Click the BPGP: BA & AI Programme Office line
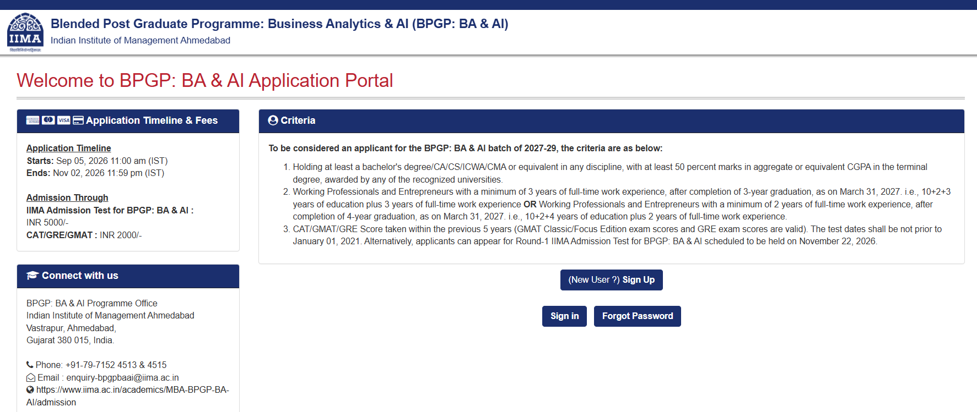This screenshot has width=977, height=412. click(92, 303)
